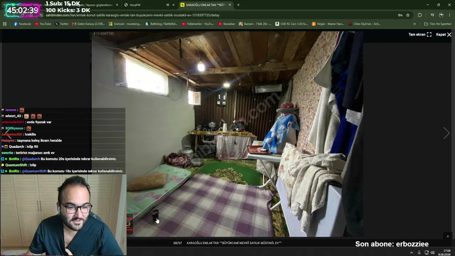
Task: Click the 10/17 photo counter
Action: tap(177, 243)
